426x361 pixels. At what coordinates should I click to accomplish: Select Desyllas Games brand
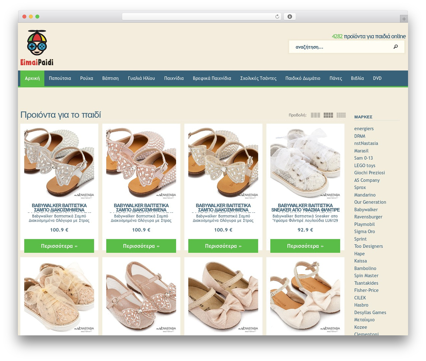[x=370, y=312]
